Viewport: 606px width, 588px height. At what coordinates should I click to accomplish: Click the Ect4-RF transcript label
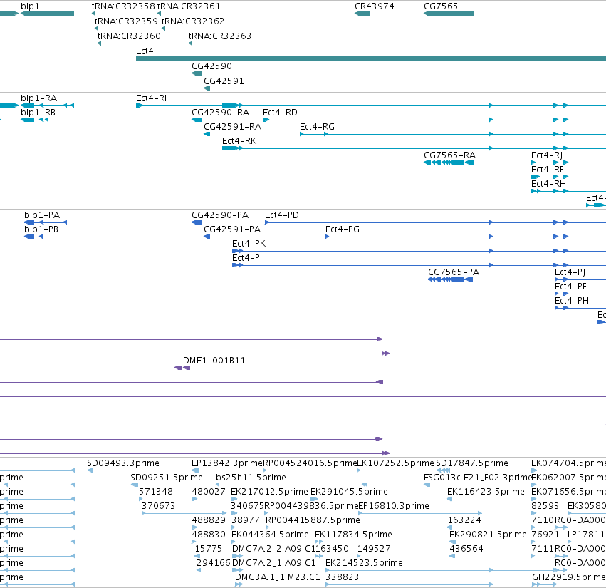[548, 170]
